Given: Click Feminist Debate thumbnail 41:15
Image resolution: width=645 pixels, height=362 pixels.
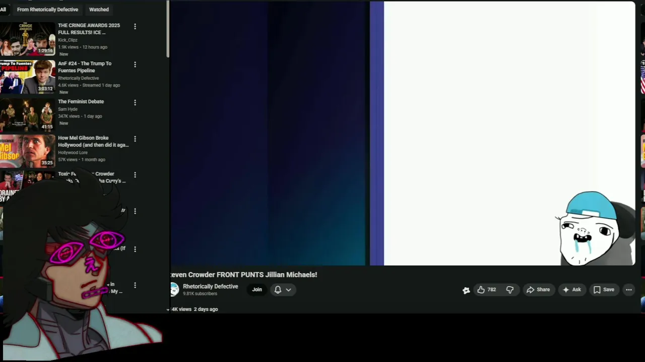Looking at the screenshot, I should [27, 115].
